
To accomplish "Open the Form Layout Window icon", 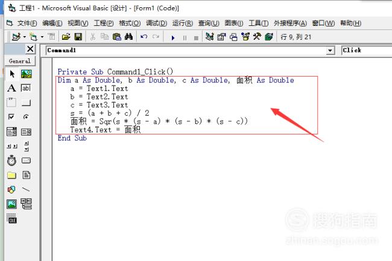I will coord(233,37).
